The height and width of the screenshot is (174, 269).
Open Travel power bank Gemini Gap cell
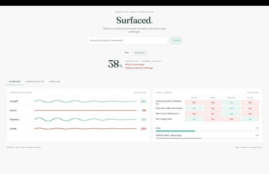[213, 102]
